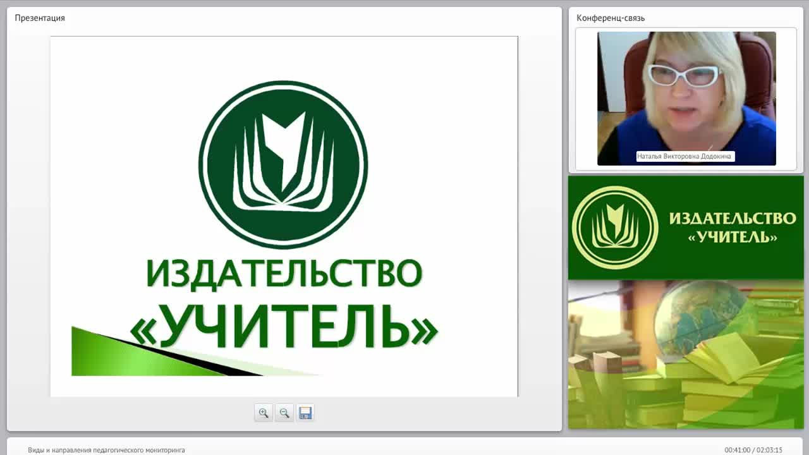Click the name label Наталья Викторовна Додокина
The width and height of the screenshot is (809, 455).
pyautogui.click(x=686, y=156)
